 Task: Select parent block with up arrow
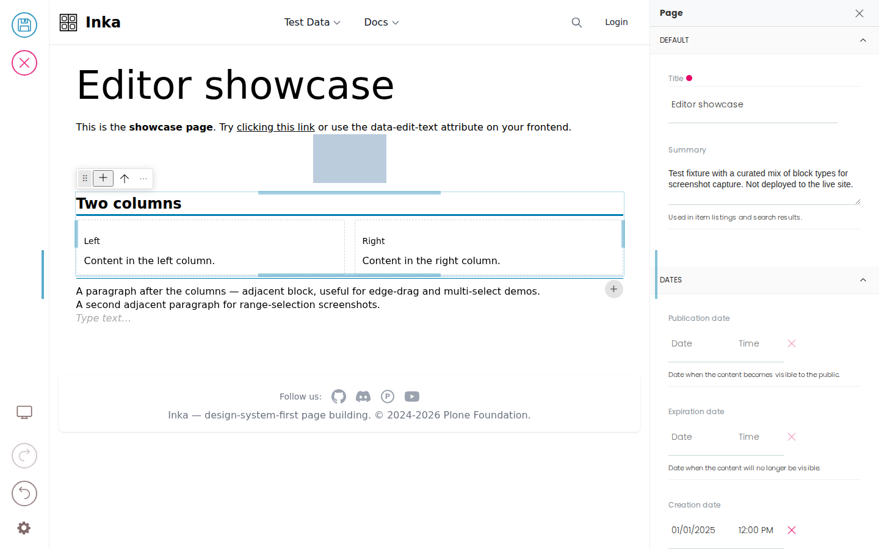coord(125,178)
